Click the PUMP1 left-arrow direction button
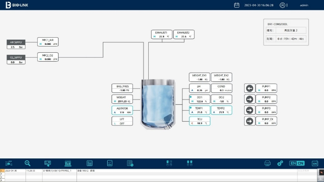324x182 pixels. (x=249, y=88)
